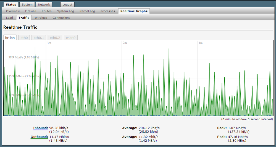Select the br-lan interface tab
Screen dimensions: 276x147
(10, 38)
